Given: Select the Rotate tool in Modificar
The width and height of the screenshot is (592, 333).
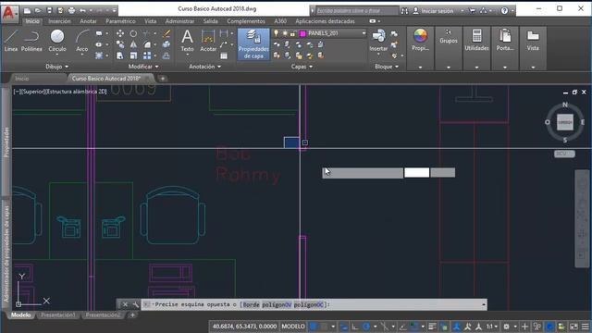Looking at the screenshot, I should coord(133,33).
